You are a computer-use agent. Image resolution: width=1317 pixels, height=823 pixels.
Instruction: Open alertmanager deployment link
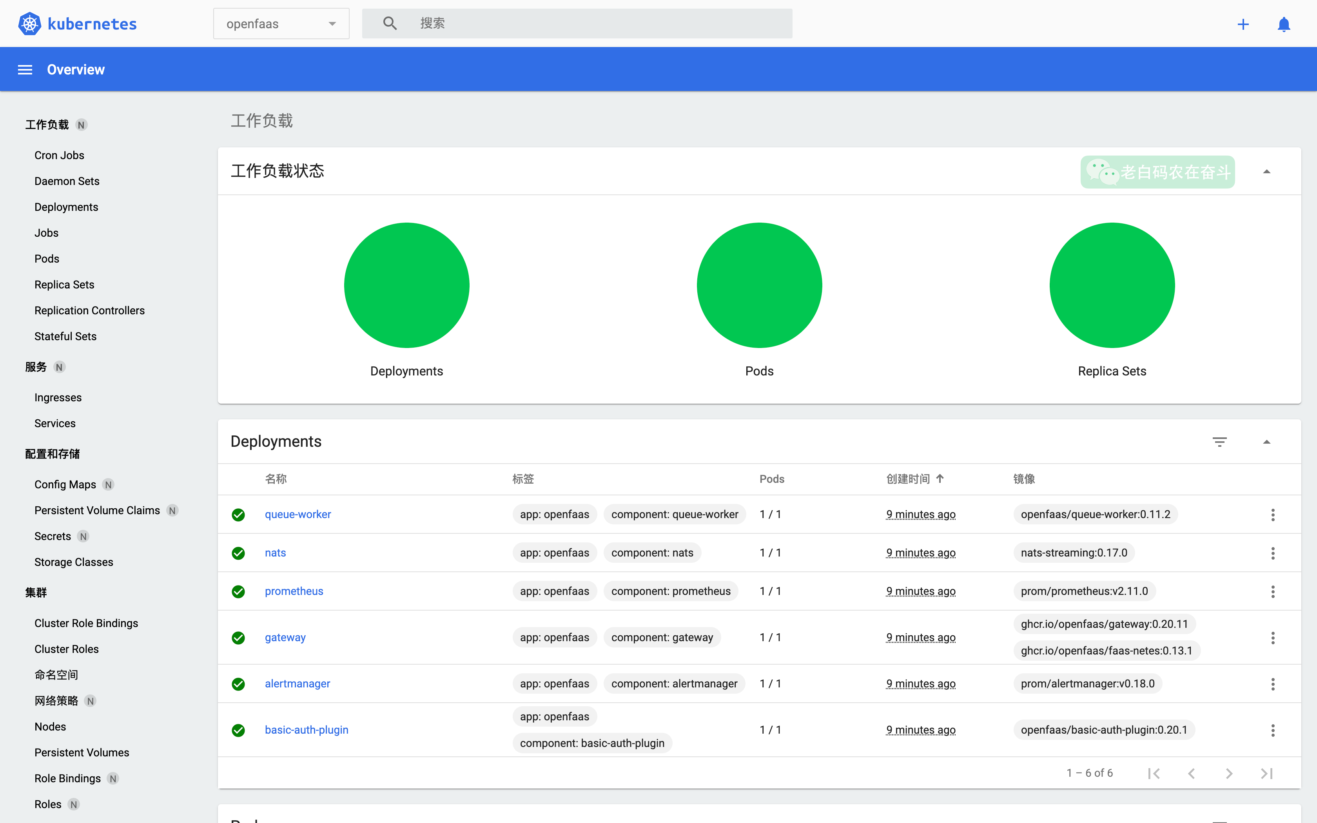pyautogui.click(x=297, y=683)
